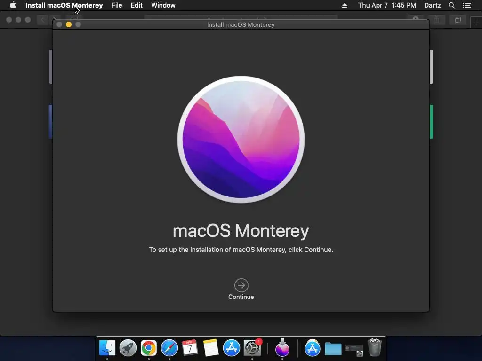The image size is (482, 361).
Task: Open Google Chrome from the Dock
Action: 148,348
